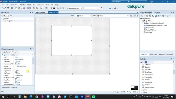Toggle the EnableDragHighlight checkbox

coord(16,84)
